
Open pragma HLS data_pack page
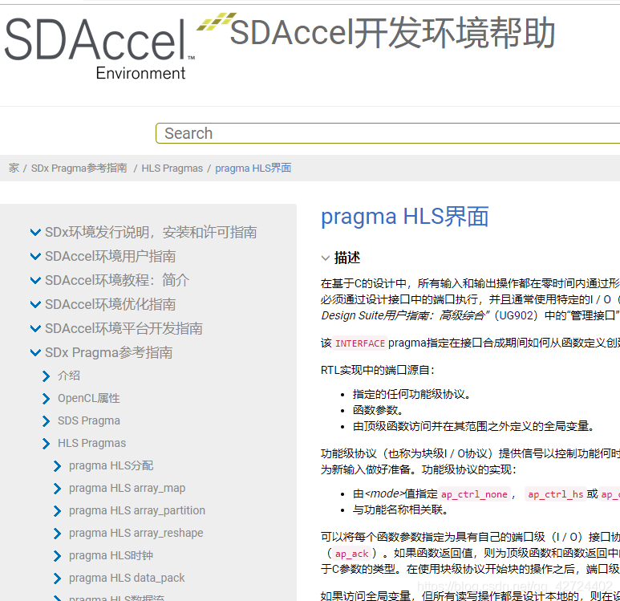(127, 578)
